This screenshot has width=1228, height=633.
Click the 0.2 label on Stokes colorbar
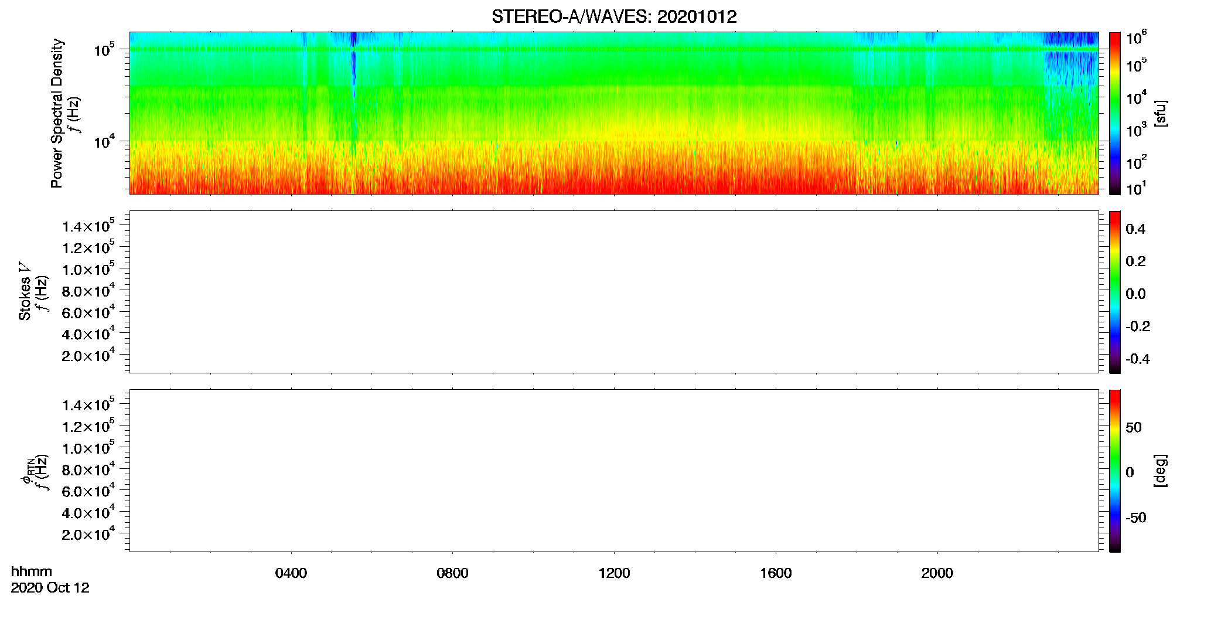click(x=1135, y=261)
